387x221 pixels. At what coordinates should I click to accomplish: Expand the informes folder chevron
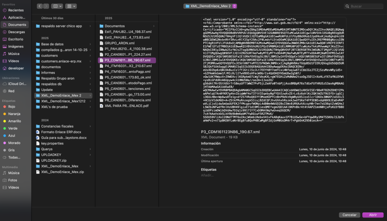90,73
